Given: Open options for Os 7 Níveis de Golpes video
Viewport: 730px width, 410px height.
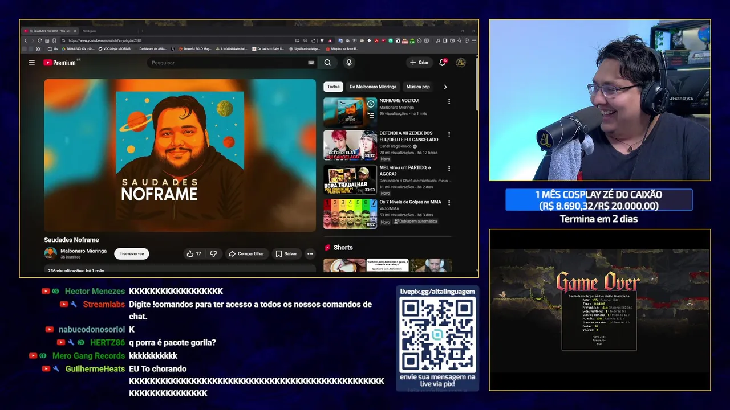Looking at the screenshot, I should pos(449,202).
